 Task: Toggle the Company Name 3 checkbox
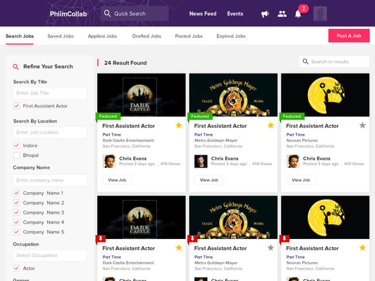(x=17, y=213)
